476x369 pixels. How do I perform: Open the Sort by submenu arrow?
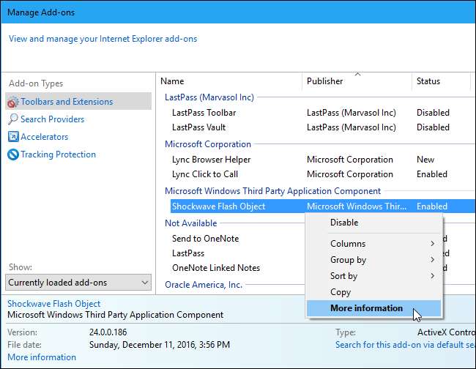point(432,276)
